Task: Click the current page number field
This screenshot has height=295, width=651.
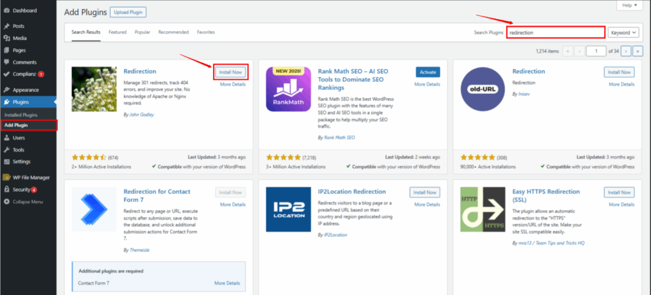Action: tap(596, 51)
